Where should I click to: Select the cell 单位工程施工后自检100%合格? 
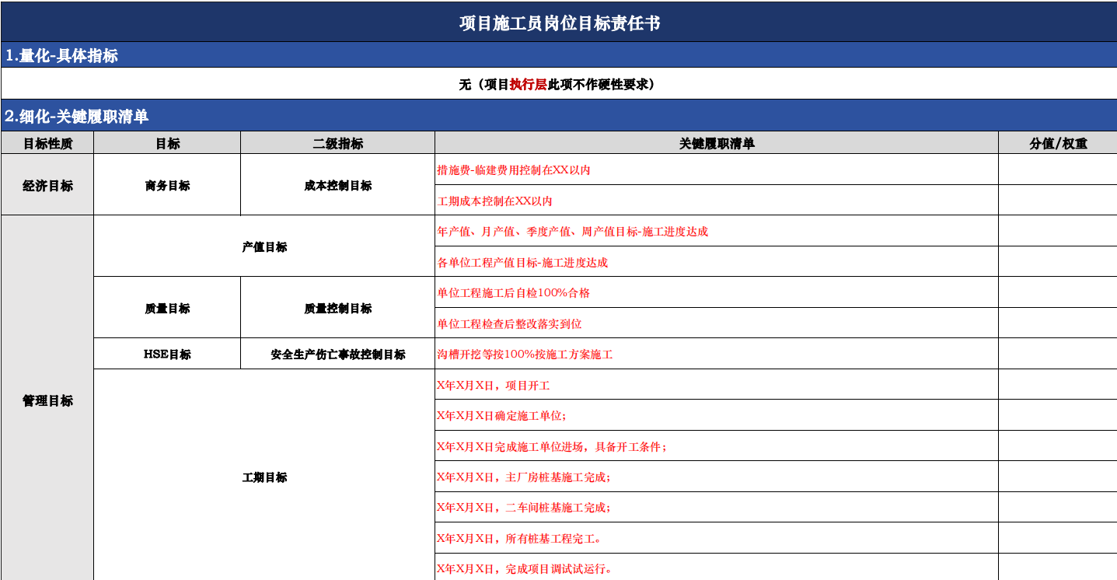(x=717, y=292)
